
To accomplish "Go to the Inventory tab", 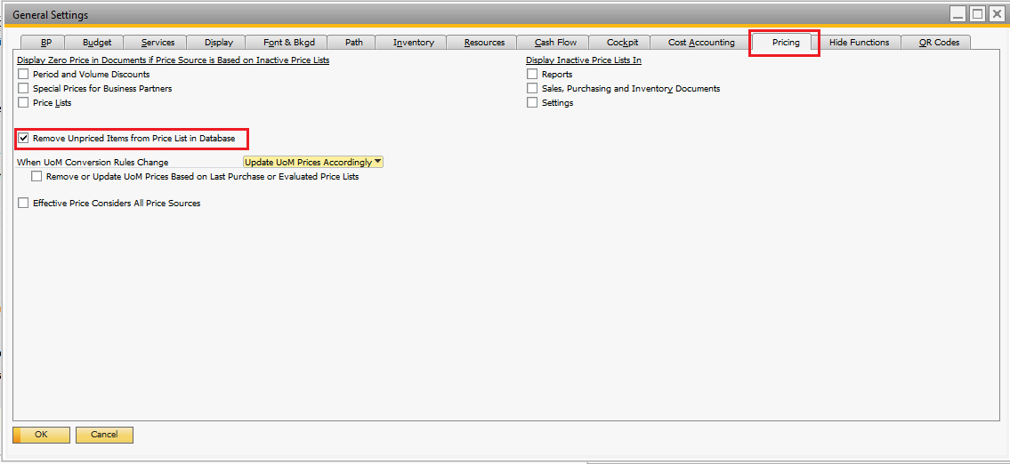I will (413, 43).
